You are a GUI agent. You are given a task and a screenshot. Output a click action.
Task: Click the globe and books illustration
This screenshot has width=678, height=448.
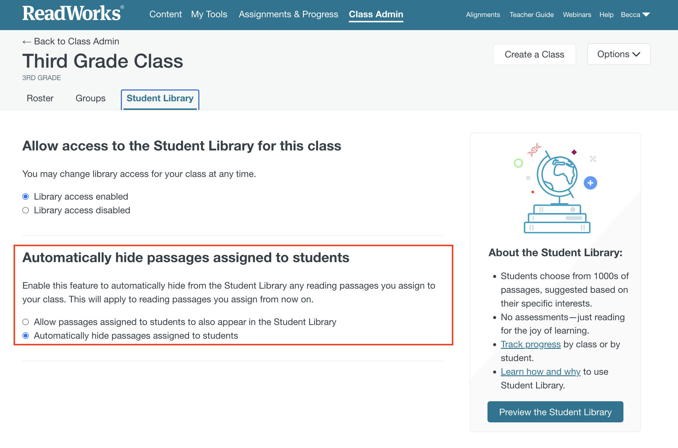pyautogui.click(x=555, y=188)
